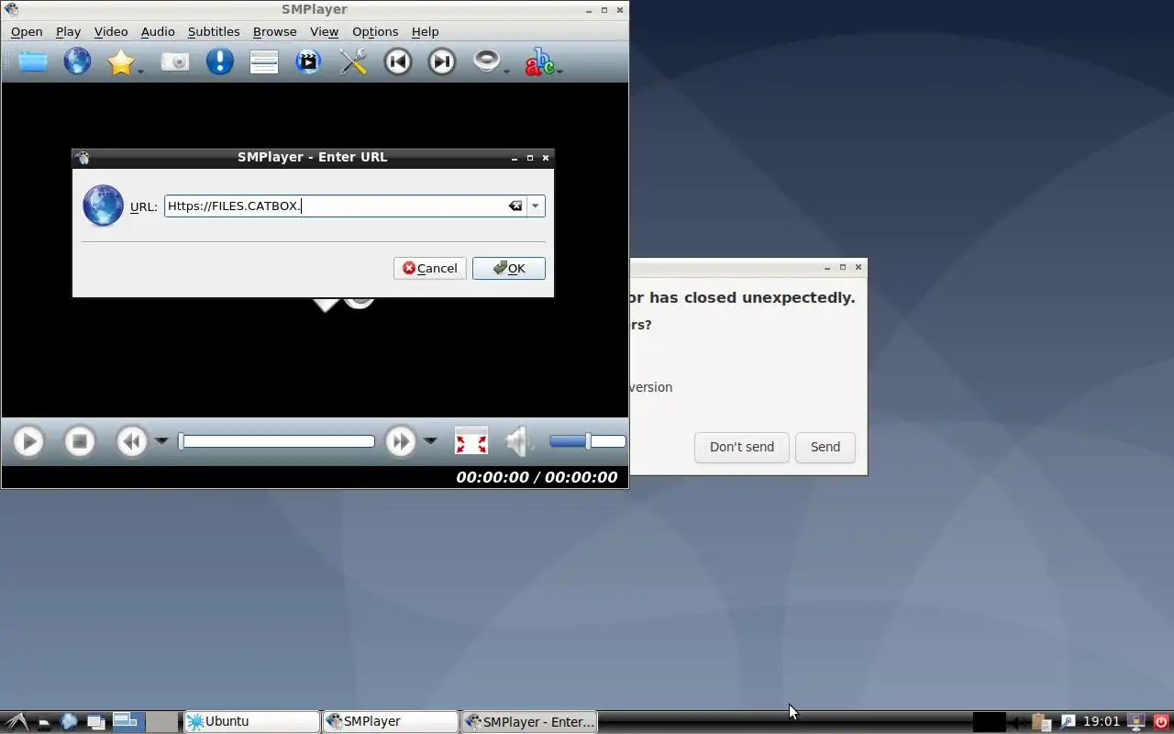
Task: Switch to the SMPlayer taskbar entry
Action: [x=390, y=722]
